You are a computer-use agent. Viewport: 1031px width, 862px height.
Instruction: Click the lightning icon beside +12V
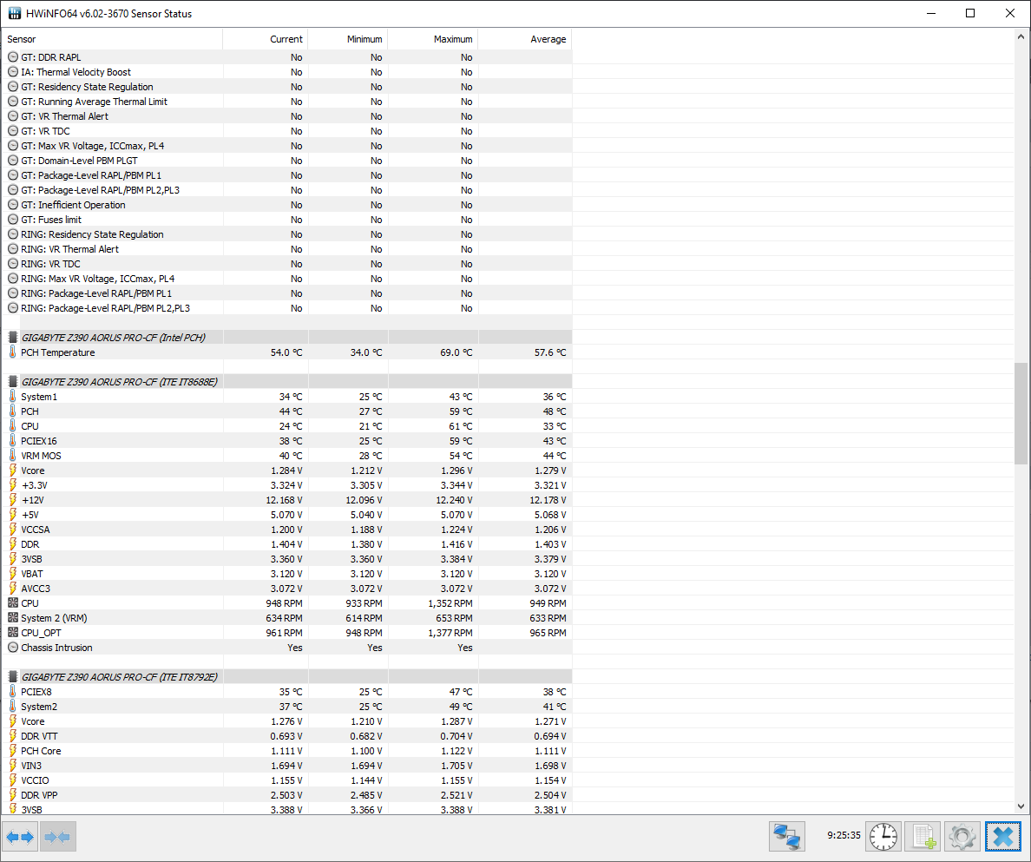coord(12,500)
